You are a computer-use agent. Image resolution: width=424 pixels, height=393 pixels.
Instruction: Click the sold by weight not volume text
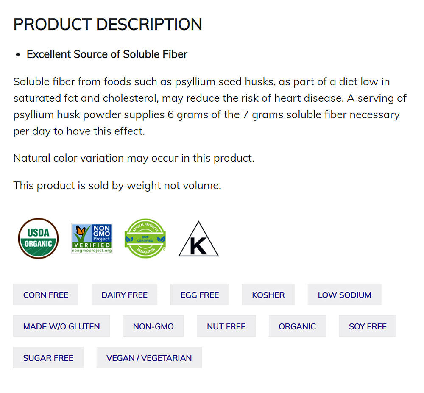point(117,185)
